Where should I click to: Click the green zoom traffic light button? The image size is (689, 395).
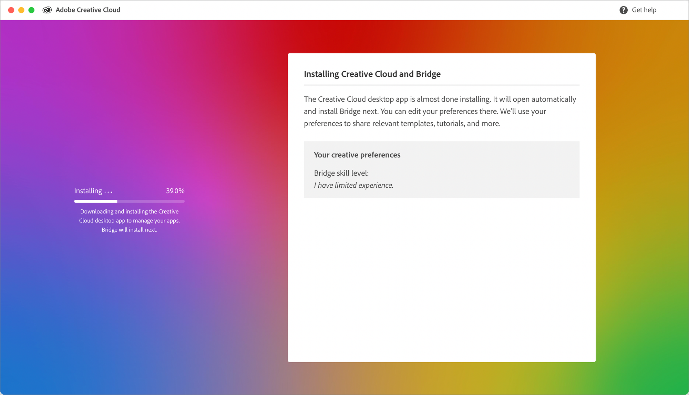[x=31, y=10]
